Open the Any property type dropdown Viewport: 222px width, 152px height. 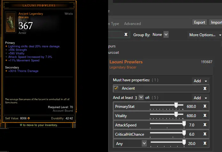[x=144, y=143]
